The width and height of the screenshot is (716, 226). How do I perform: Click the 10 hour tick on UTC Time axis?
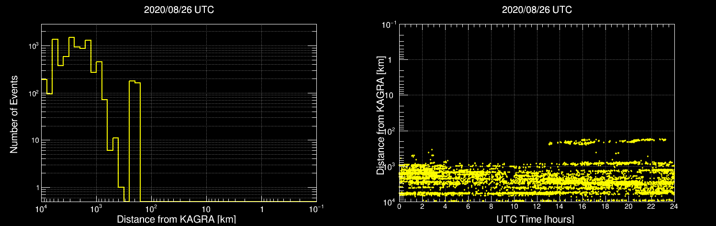[514, 207]
